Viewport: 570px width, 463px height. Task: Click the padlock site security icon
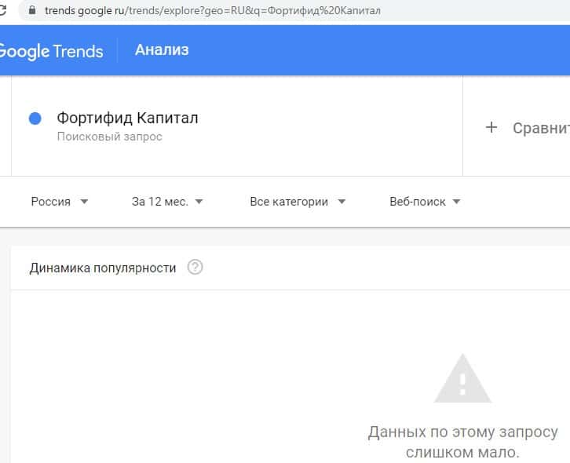pos(32,11)
